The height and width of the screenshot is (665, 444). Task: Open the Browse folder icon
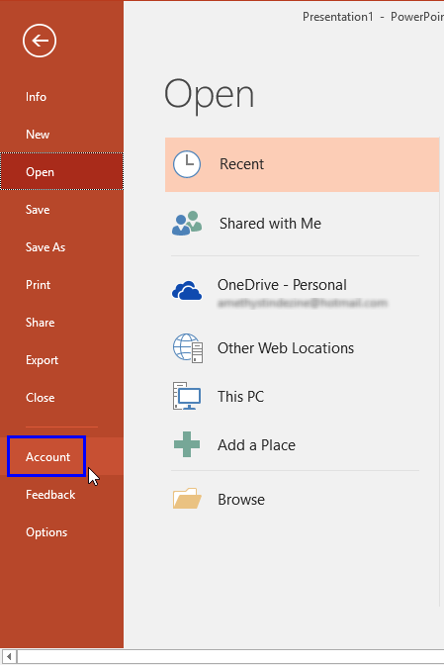click(x=187, y=499)
